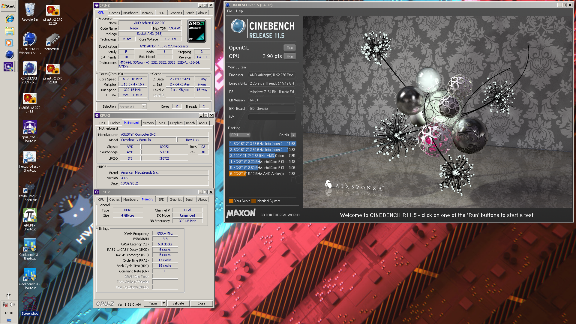
Task: Click the taskbar clock showing 12:40
Action: pos(9,313)
